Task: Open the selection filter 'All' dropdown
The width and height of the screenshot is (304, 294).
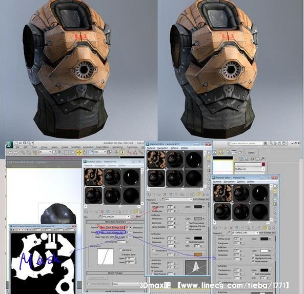Action: (45, 152)
